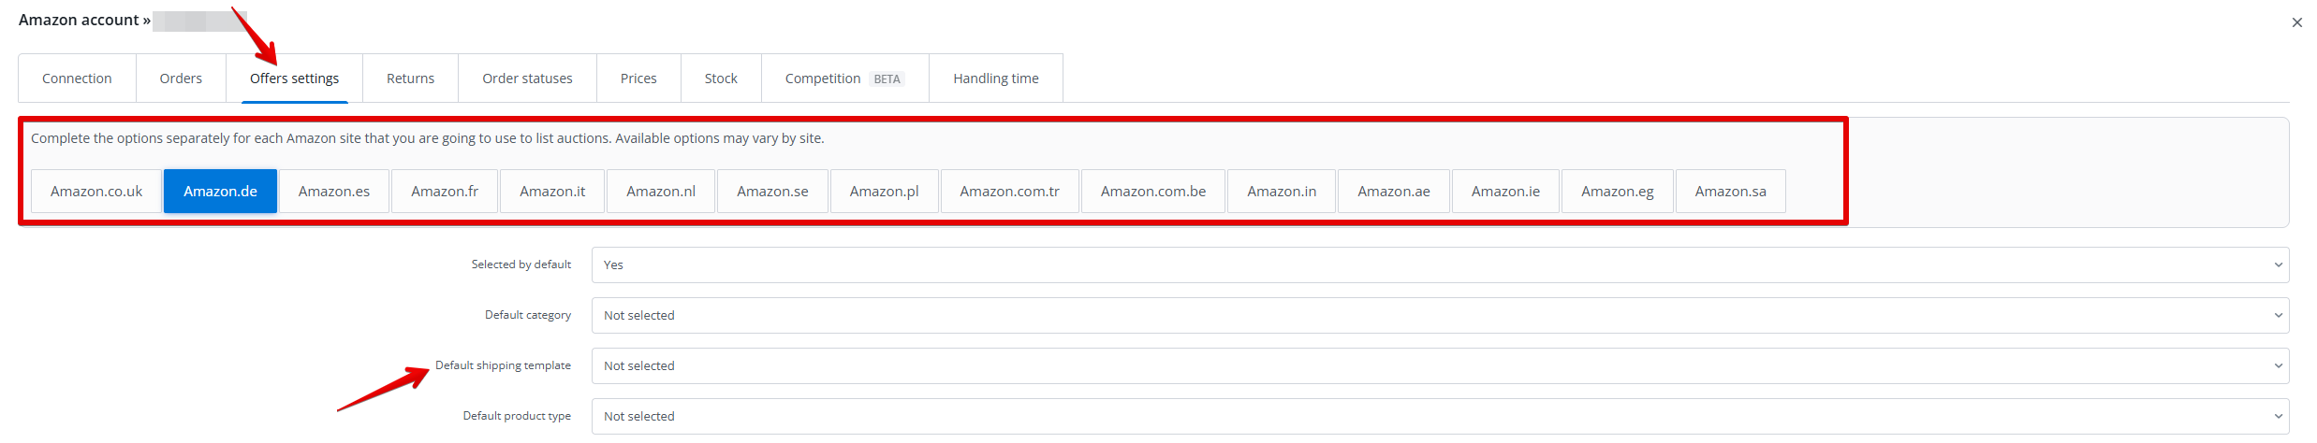
Task: Select the Amazon.co.uk marketplace button
Action: pos(96,192)
